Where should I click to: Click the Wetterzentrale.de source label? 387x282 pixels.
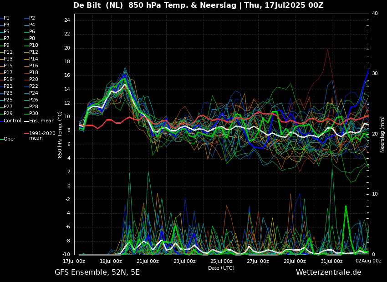(329, 272)
